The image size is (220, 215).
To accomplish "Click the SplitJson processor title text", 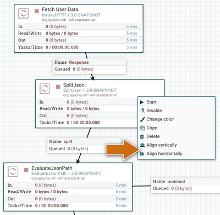I will click(74, 85).
